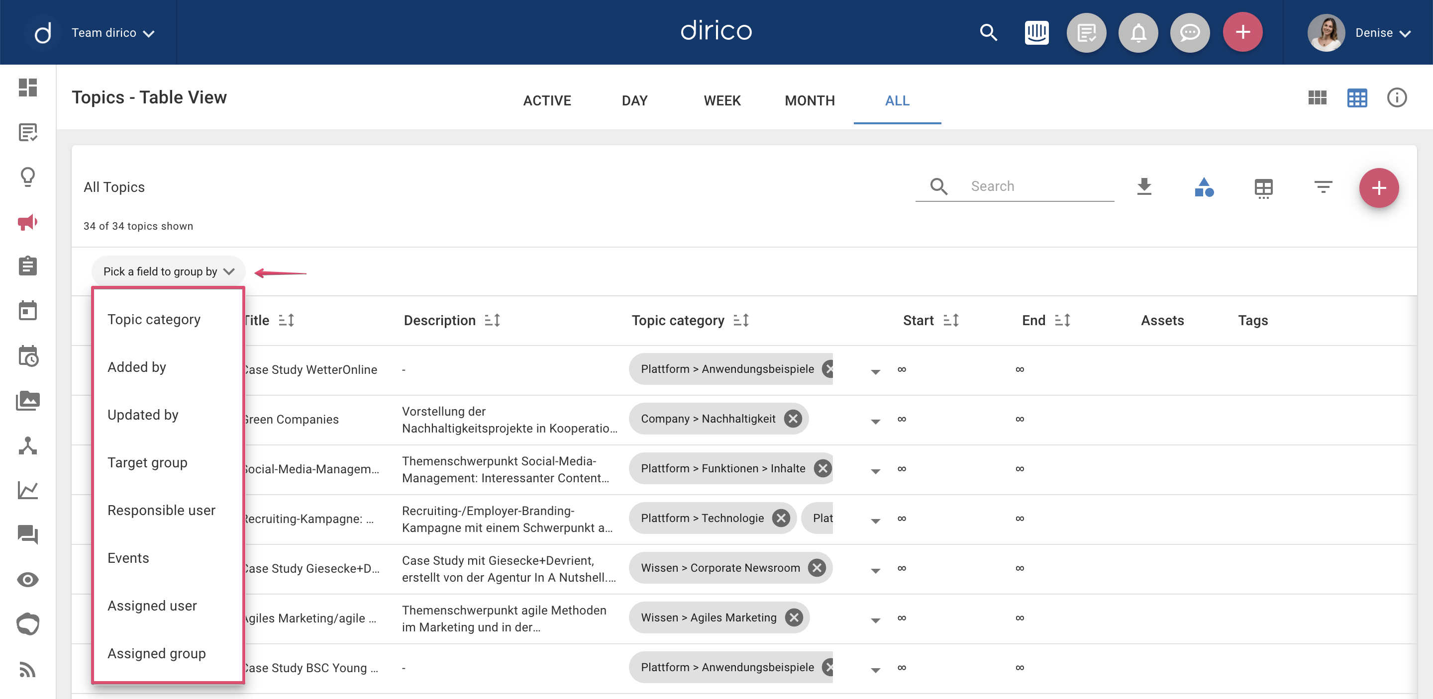Open notifications bell in the header
Viewport: 1433px width, 699px height.
pyautogui.click(x=1138, y=33)
